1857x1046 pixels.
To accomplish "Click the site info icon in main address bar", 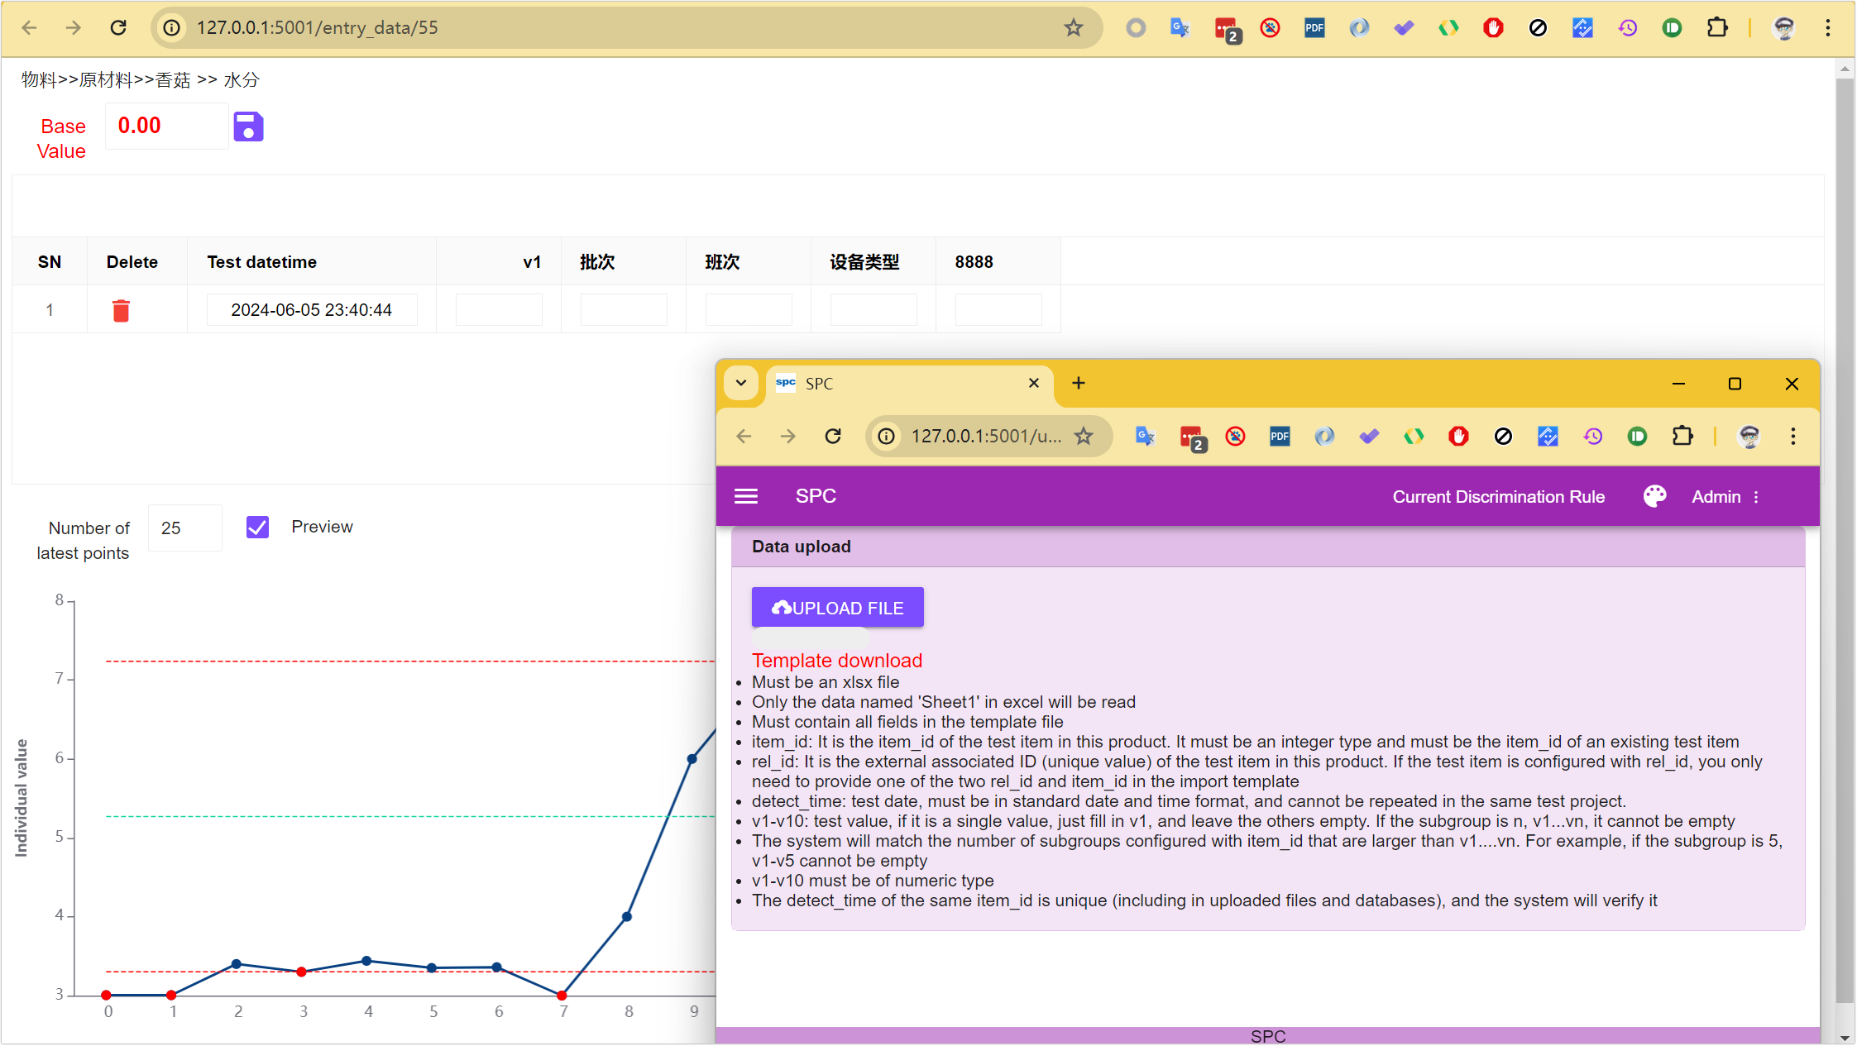I will (171, 28).
